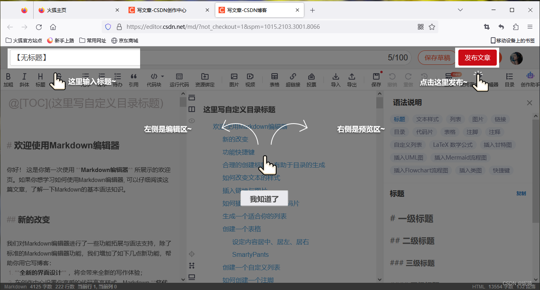Click the red 发布文章 publish button
This screenshot has width=540, height=290.
[478, 58]
